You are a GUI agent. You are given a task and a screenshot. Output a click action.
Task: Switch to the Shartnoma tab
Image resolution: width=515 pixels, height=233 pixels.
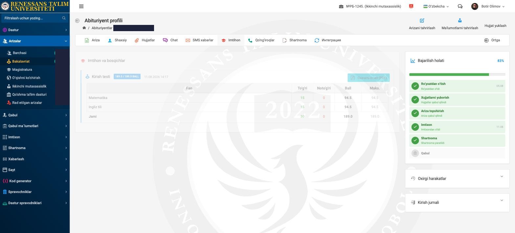[294, 40]
